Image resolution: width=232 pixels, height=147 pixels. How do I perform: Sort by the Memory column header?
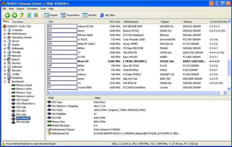194,22
